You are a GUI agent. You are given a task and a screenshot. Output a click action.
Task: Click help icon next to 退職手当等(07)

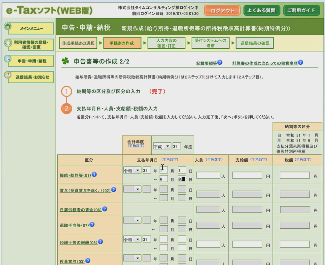[x=92, y=225]
